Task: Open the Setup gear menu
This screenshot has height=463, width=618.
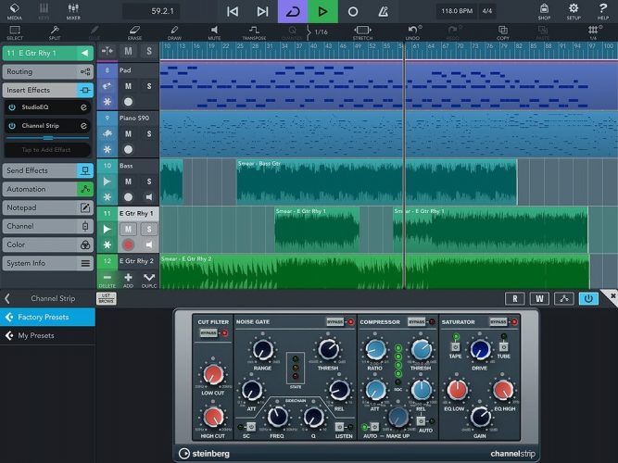Action: pos(574,11)
